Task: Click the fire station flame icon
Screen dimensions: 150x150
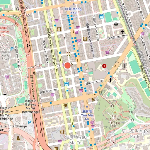Action: [x=93, y=100]
